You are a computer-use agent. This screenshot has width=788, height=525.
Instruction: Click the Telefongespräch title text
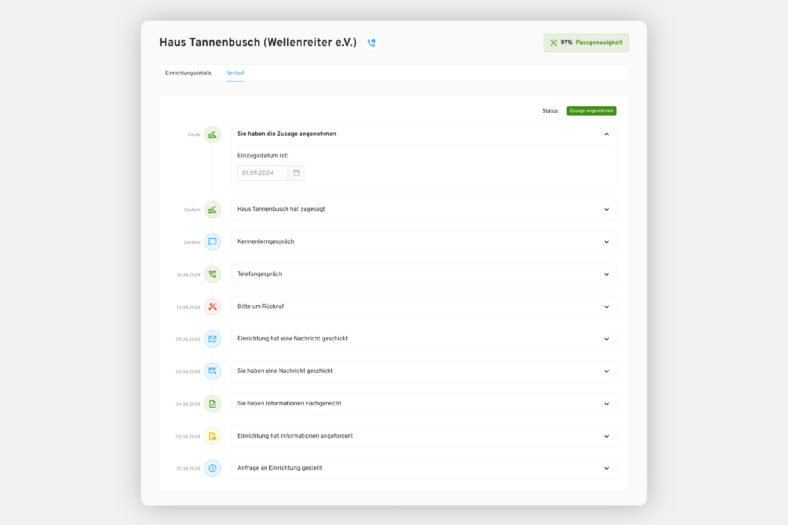259,274
